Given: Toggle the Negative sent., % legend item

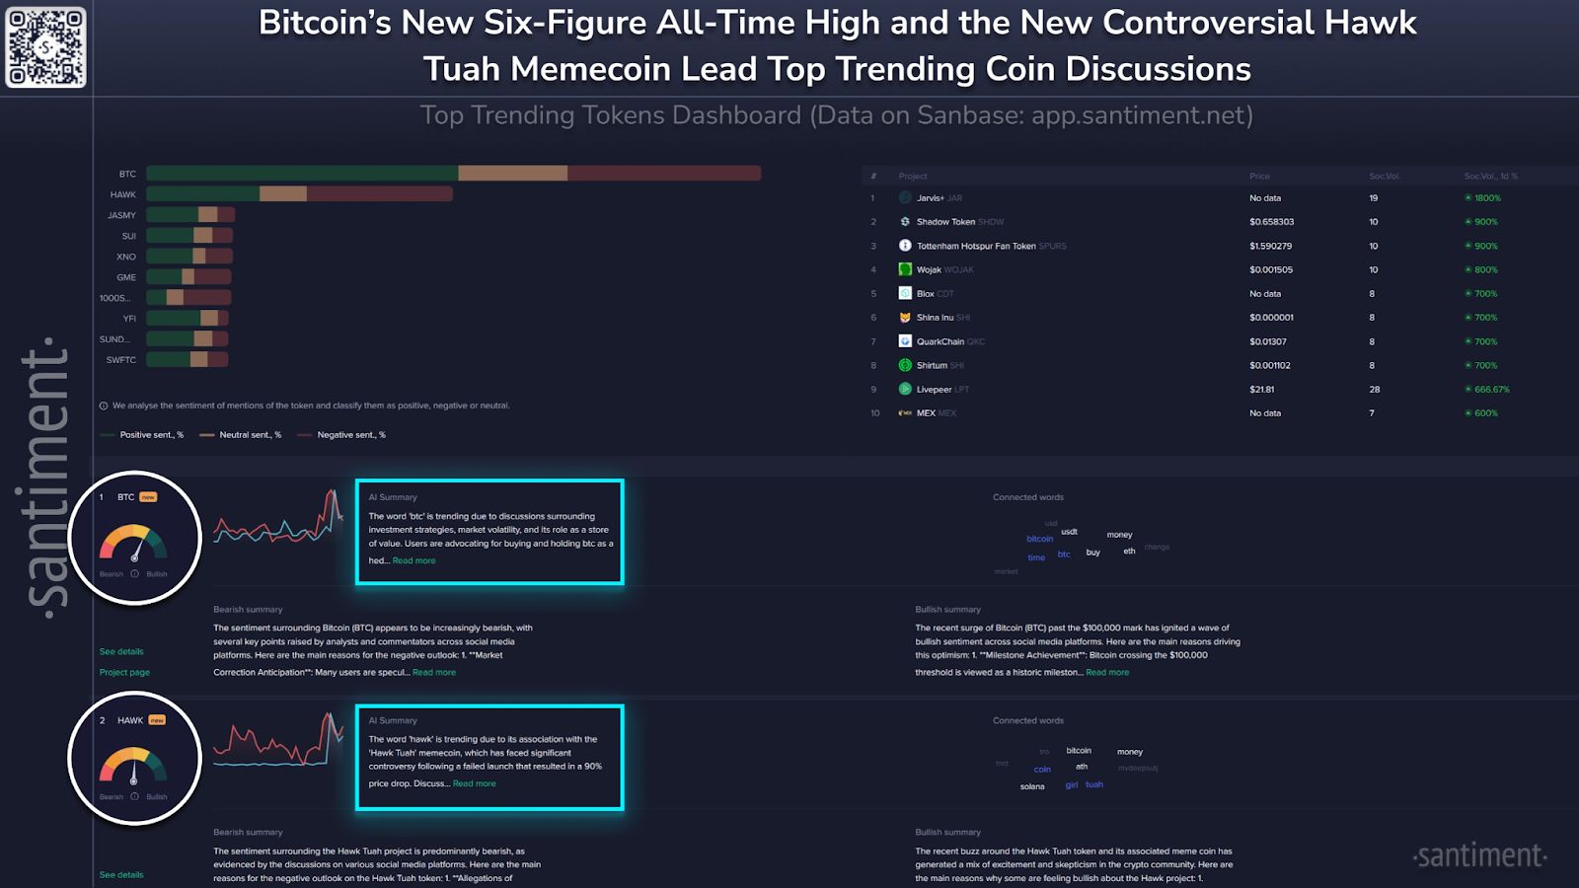Looking at the screenshot, I should coord(341,435).
